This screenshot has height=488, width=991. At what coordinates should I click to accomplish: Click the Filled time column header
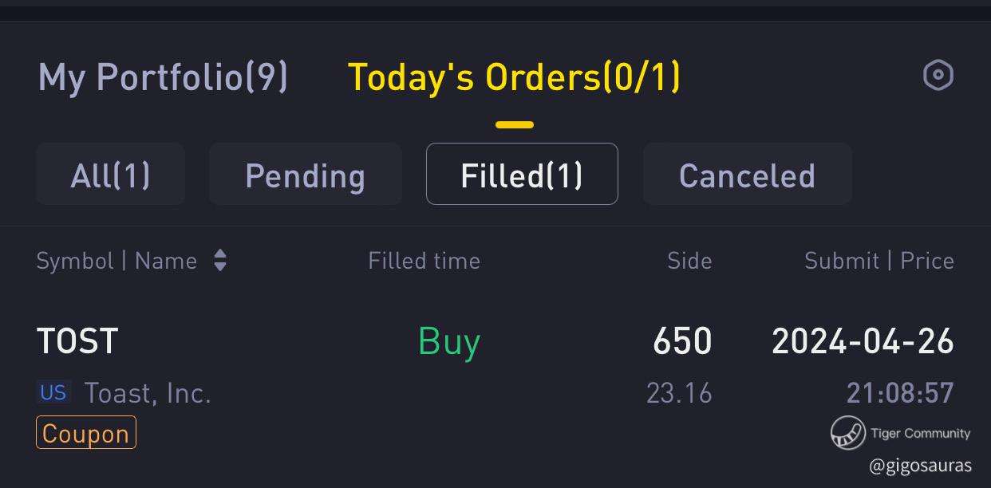pyautogui.click(x=424, y=261)
